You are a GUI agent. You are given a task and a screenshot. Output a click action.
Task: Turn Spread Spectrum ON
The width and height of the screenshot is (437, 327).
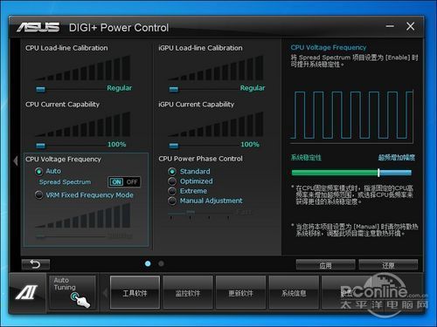[116, 182]
